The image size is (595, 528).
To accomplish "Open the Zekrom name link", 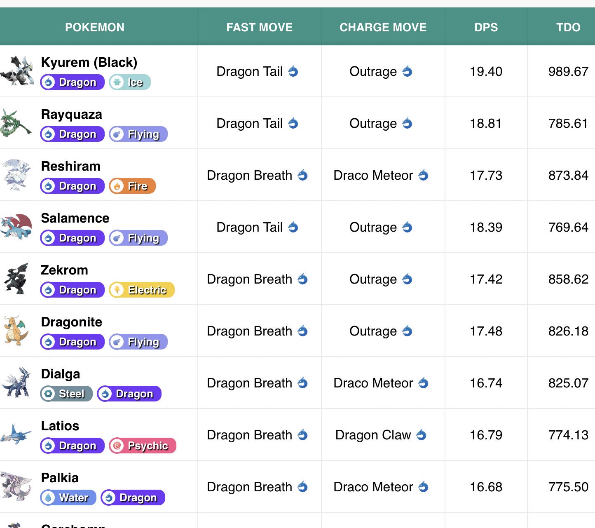I will point(64,270).
